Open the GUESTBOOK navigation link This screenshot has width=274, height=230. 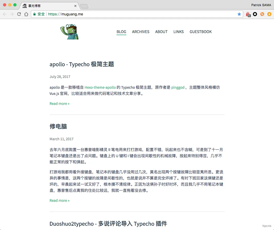201,32
